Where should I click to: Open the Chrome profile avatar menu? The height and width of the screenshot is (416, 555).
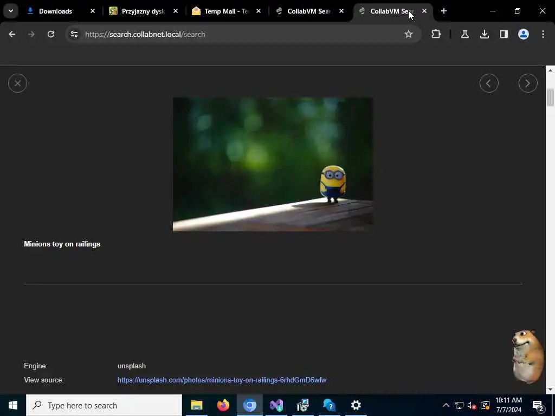click(x=523, y=34)
